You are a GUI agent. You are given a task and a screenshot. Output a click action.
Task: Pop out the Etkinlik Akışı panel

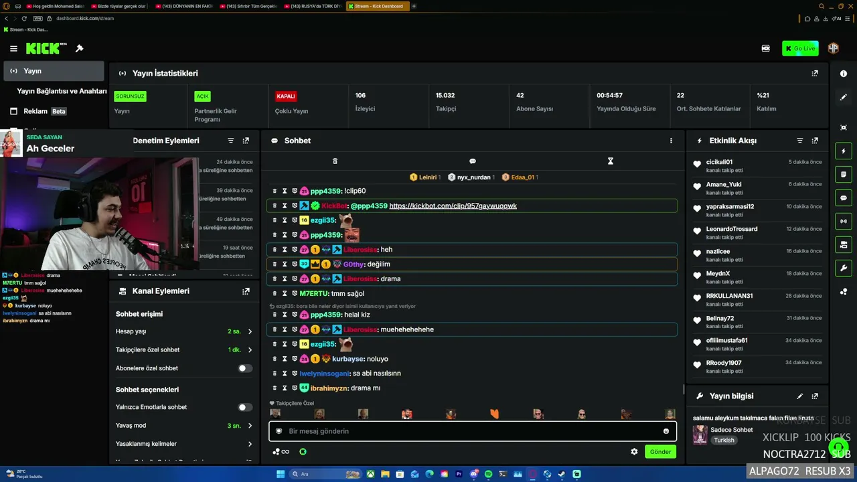[815, 141]
